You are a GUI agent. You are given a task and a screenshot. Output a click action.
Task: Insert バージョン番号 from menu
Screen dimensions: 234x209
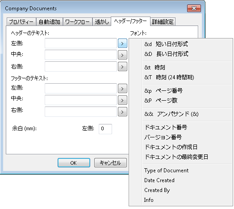coord(180,137)
